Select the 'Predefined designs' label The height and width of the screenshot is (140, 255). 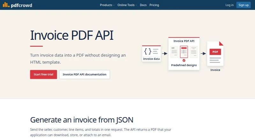click(184, 65)
